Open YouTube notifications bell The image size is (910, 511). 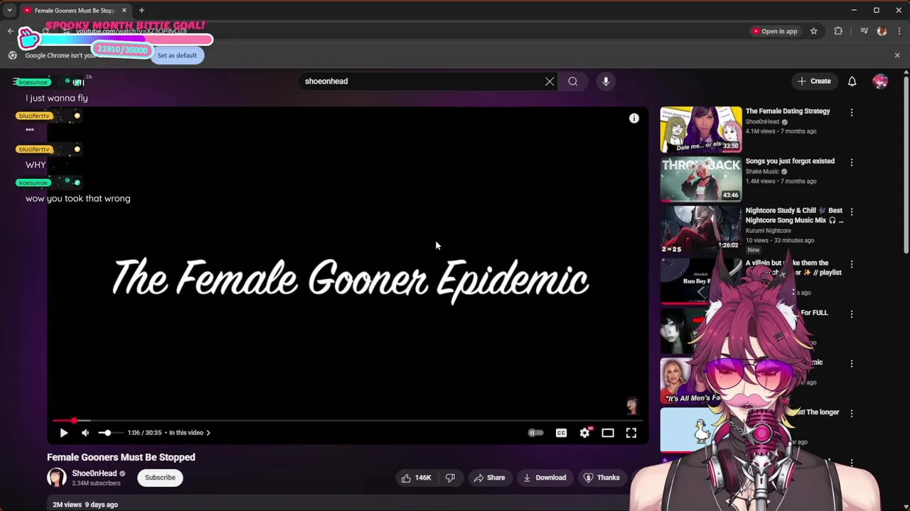852,82
